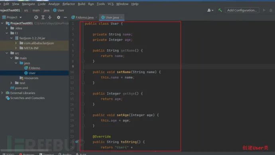This screenshot has width=275, height=155.
Task: Click the Collapse All icon in Project panel
Action: 50,17
